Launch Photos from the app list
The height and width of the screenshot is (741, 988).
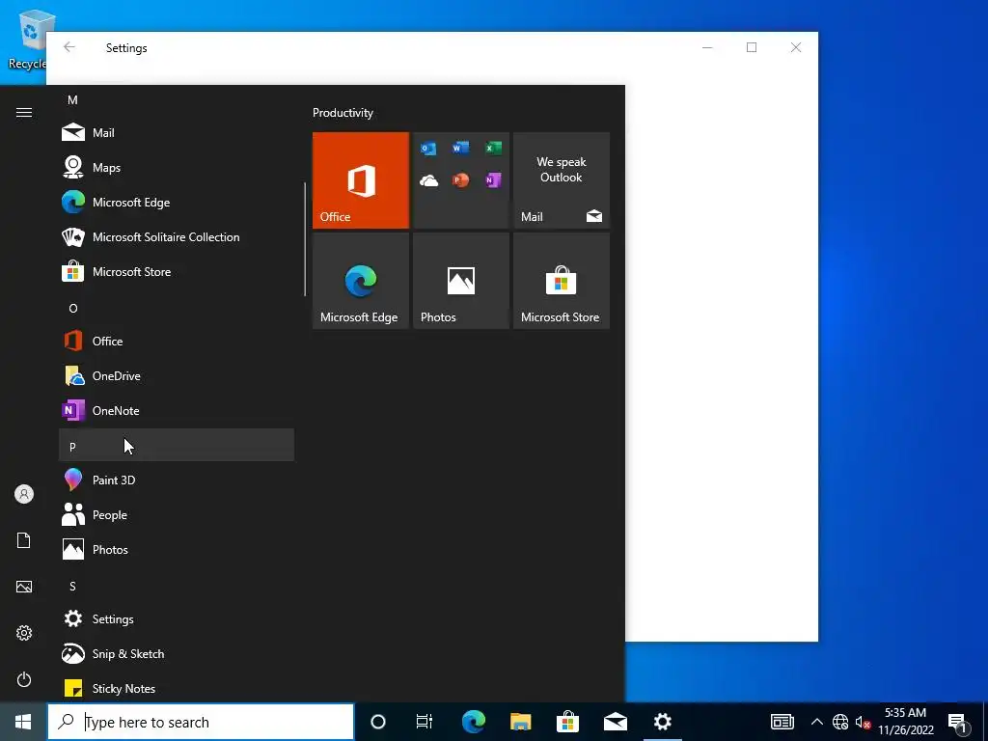point(177,549)
